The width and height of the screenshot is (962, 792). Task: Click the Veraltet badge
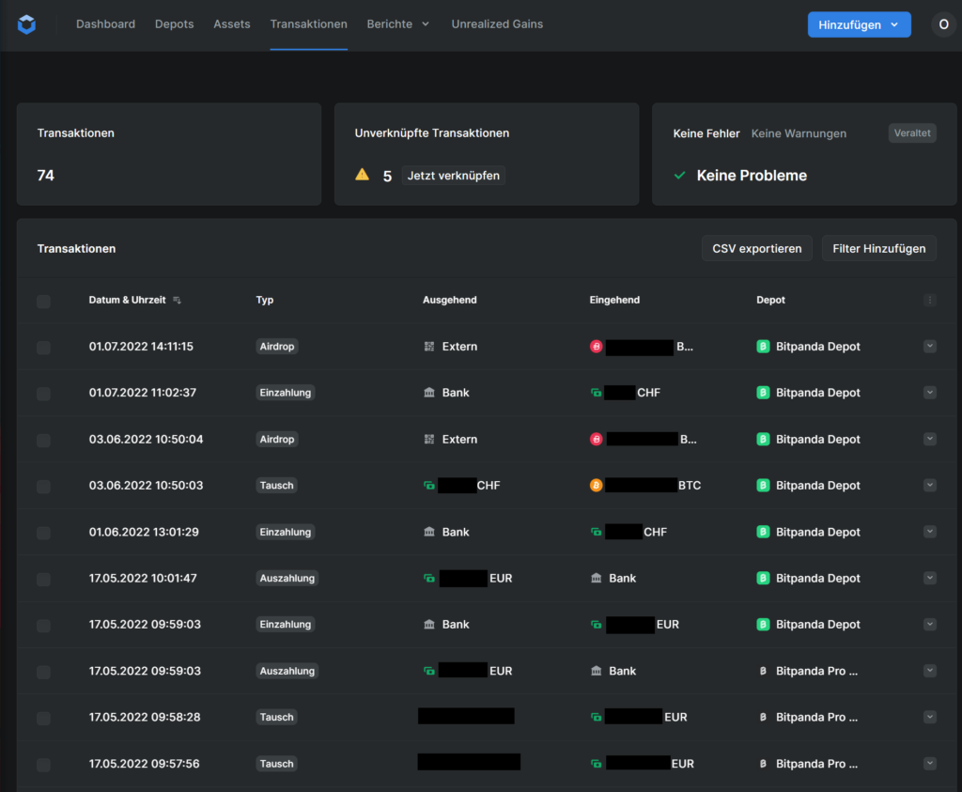(911, 133)
